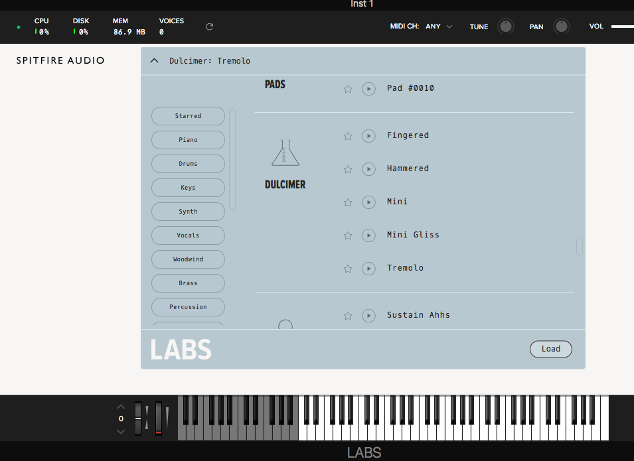Viewport: 634px width, 461px height.
Task: Choose the Mini preset name
Action: (x=397, y=202)
